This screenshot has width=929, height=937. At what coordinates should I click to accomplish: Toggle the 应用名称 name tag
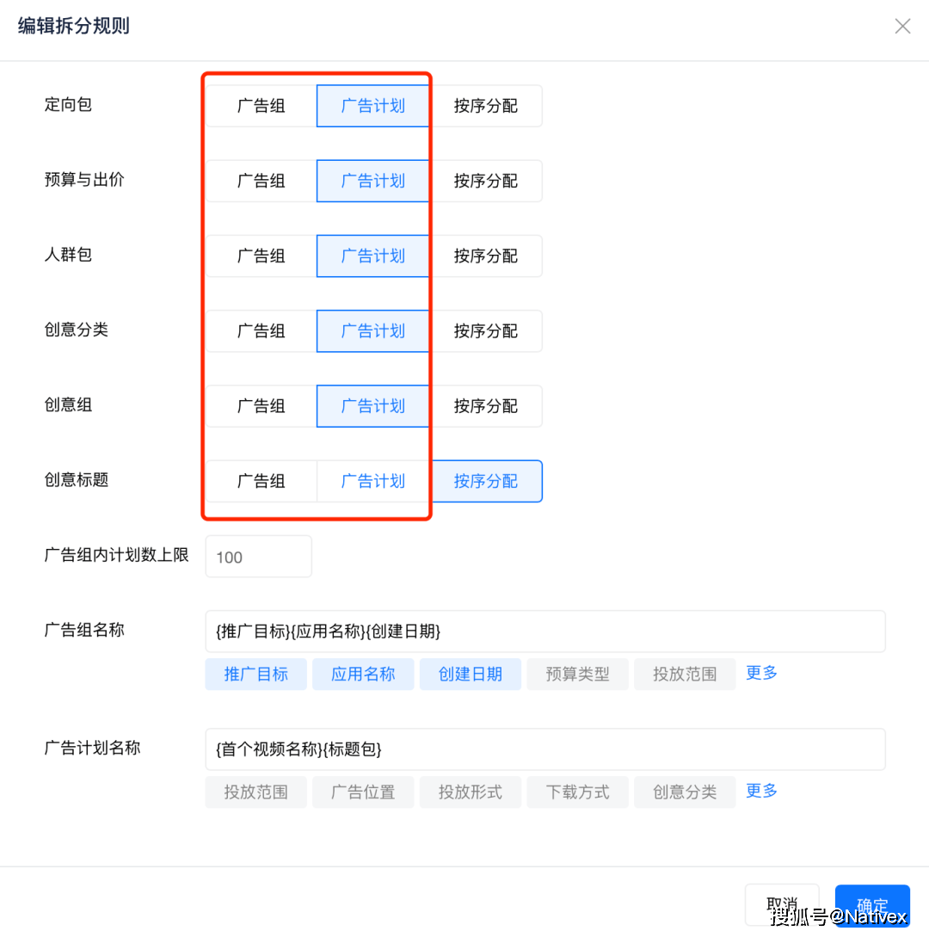click(363, 674)
